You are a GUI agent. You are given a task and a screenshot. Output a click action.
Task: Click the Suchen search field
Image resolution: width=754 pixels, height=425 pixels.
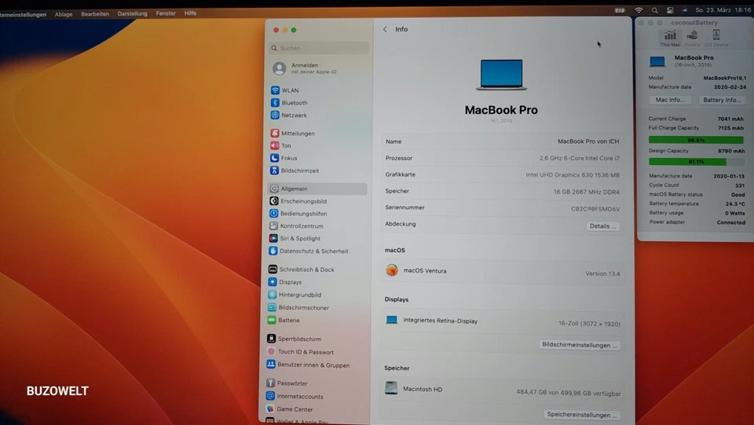(319, 48)
